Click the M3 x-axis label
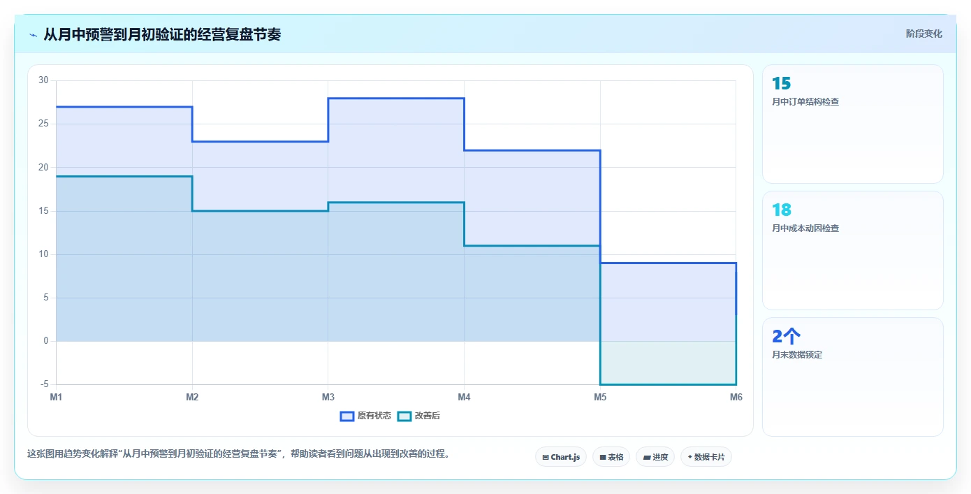The height and width of the screenshot is (494, 971). (328, 398)
